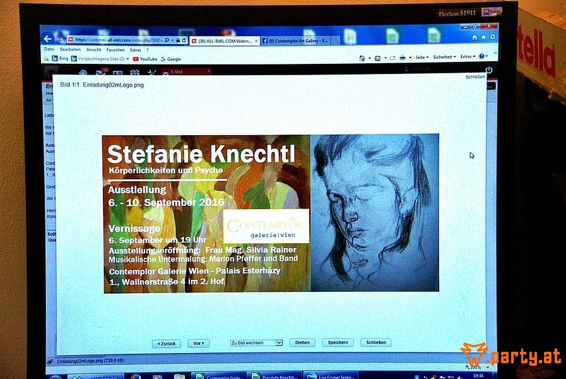Click the browser home icon at top right
The width and height of the screenshot is (566, 379).
click(x=475, y=37)
